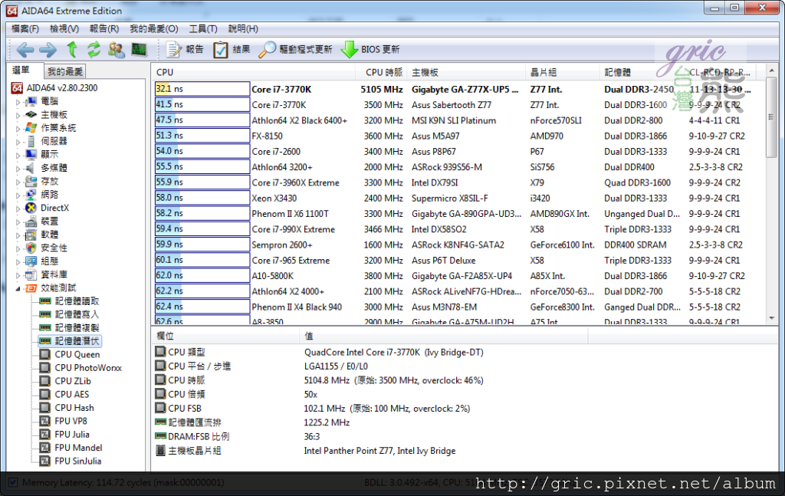The image size is (785, 496).
Task: Open the 我的最愛(O) menu
Action: click(153, 29)
